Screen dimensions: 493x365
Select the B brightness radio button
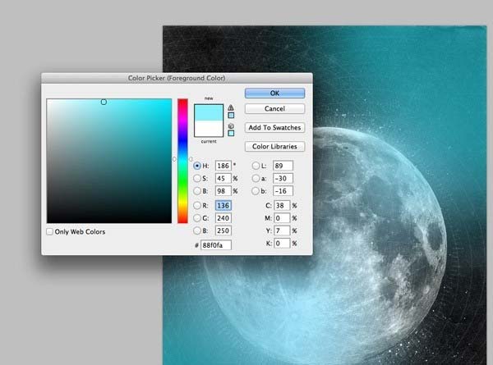pyautogui.click(x=197, y=191)
